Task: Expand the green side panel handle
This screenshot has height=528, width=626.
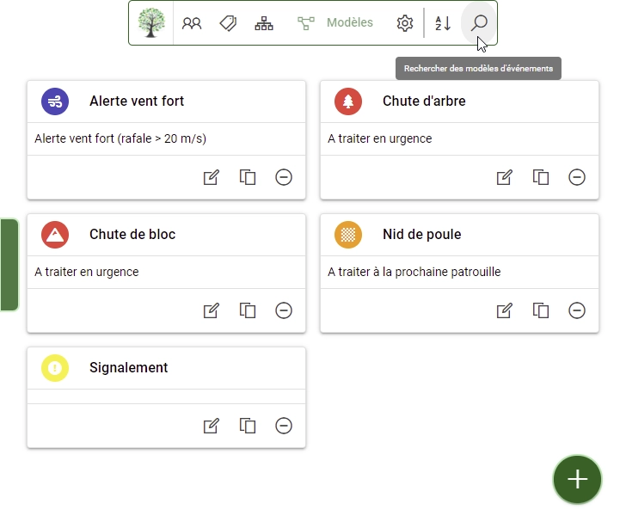Action: pos(9,264)
